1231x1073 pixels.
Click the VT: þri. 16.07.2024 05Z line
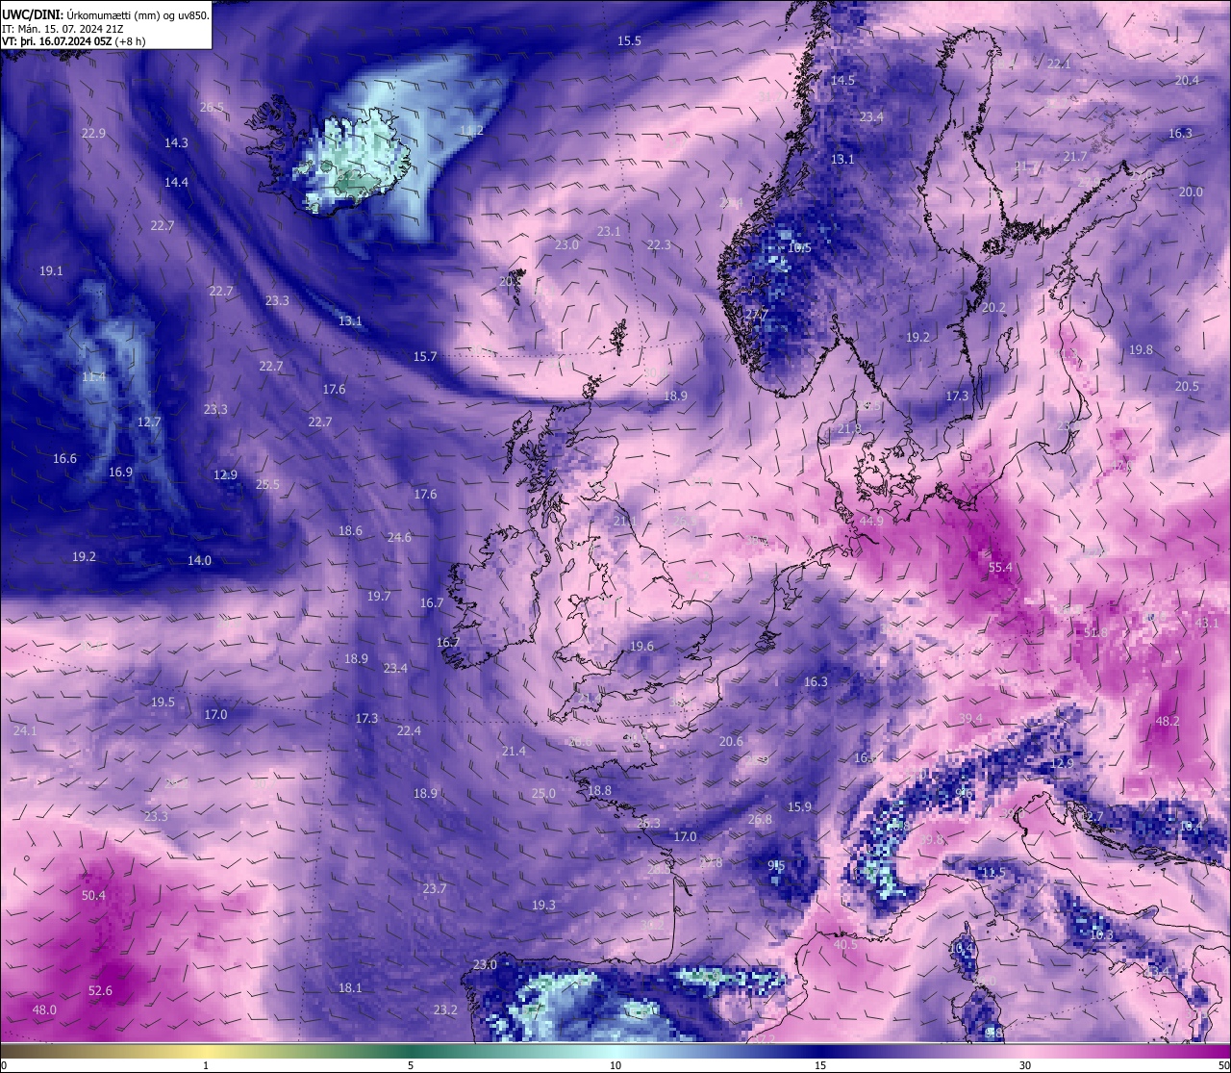click(x=73, y=41)
